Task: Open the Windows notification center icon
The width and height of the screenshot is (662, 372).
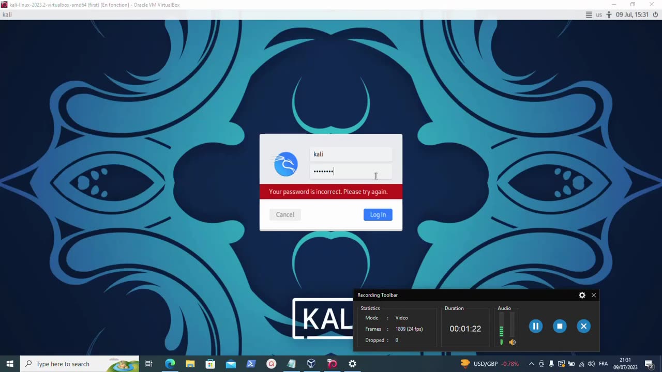Action: click(649, 364)
